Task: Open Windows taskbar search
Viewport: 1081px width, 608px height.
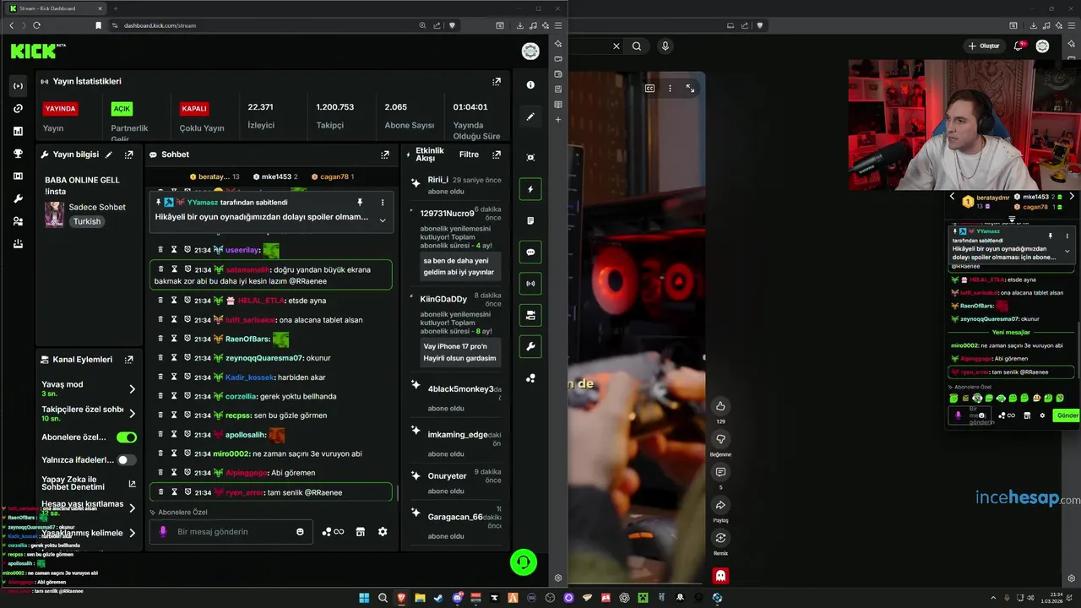Action: click(383, 598)
